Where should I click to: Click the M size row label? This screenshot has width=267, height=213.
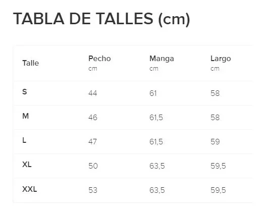[x=26, y=116]
